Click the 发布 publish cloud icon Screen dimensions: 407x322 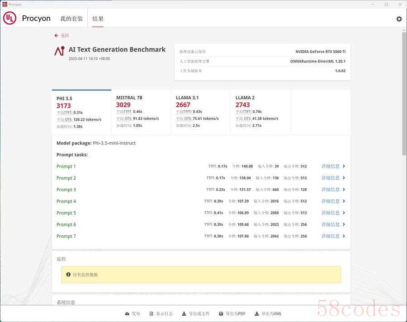(x=127, y=314)
